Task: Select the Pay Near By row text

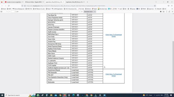Action: click(52, 15)
